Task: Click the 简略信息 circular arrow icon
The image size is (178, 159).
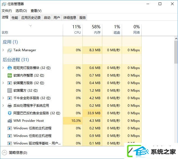Action: click(x=4, y=153)
